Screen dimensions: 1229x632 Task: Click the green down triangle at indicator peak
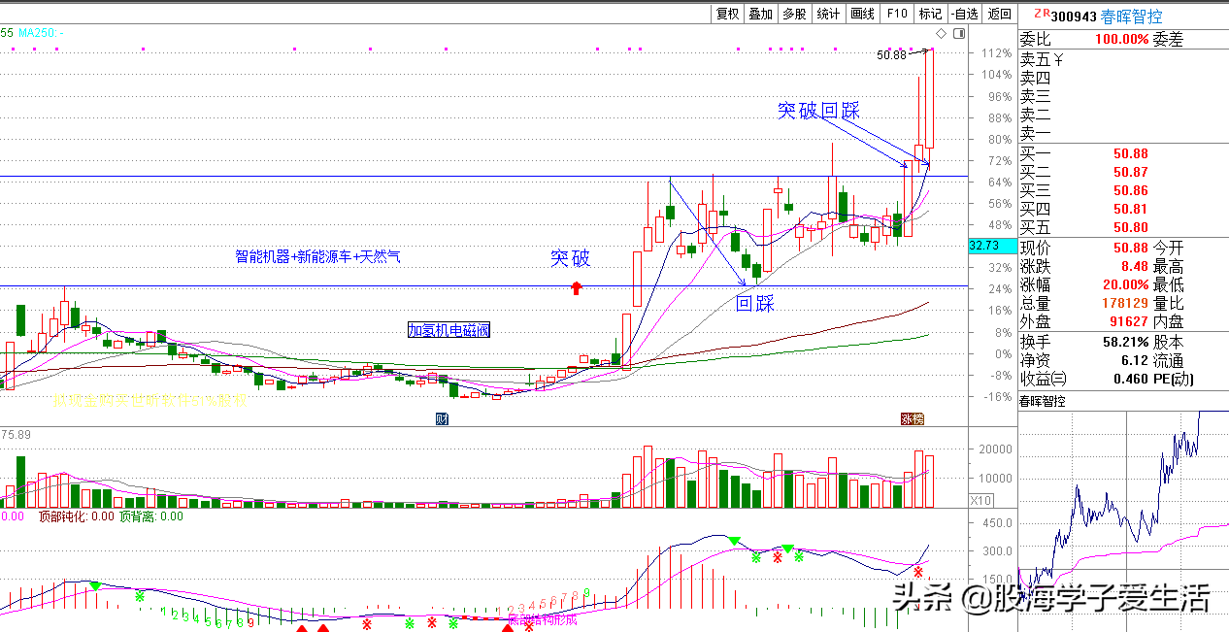(735, 540)
